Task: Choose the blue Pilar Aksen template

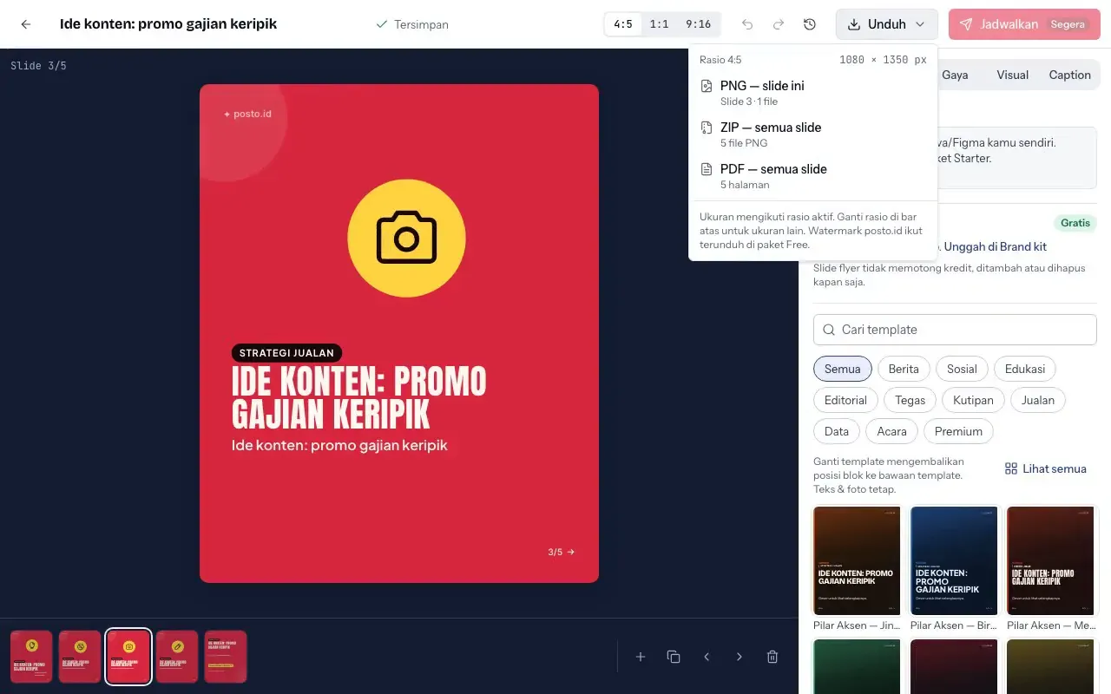Action: coord(955,560)
